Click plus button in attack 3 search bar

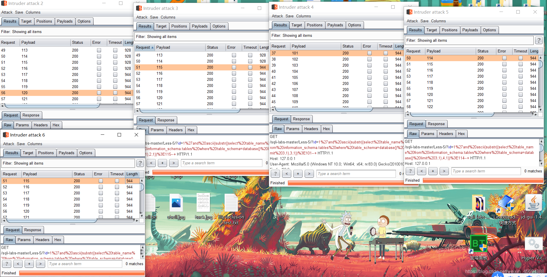(162, 163)
